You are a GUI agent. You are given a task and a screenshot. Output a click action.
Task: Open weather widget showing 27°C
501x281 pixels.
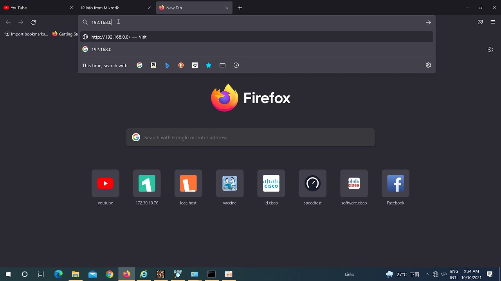tap(402, 274)
